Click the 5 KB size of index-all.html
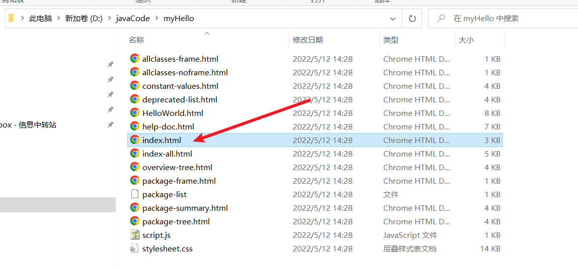This screenshot has width=578, height=270. (492, 154)
